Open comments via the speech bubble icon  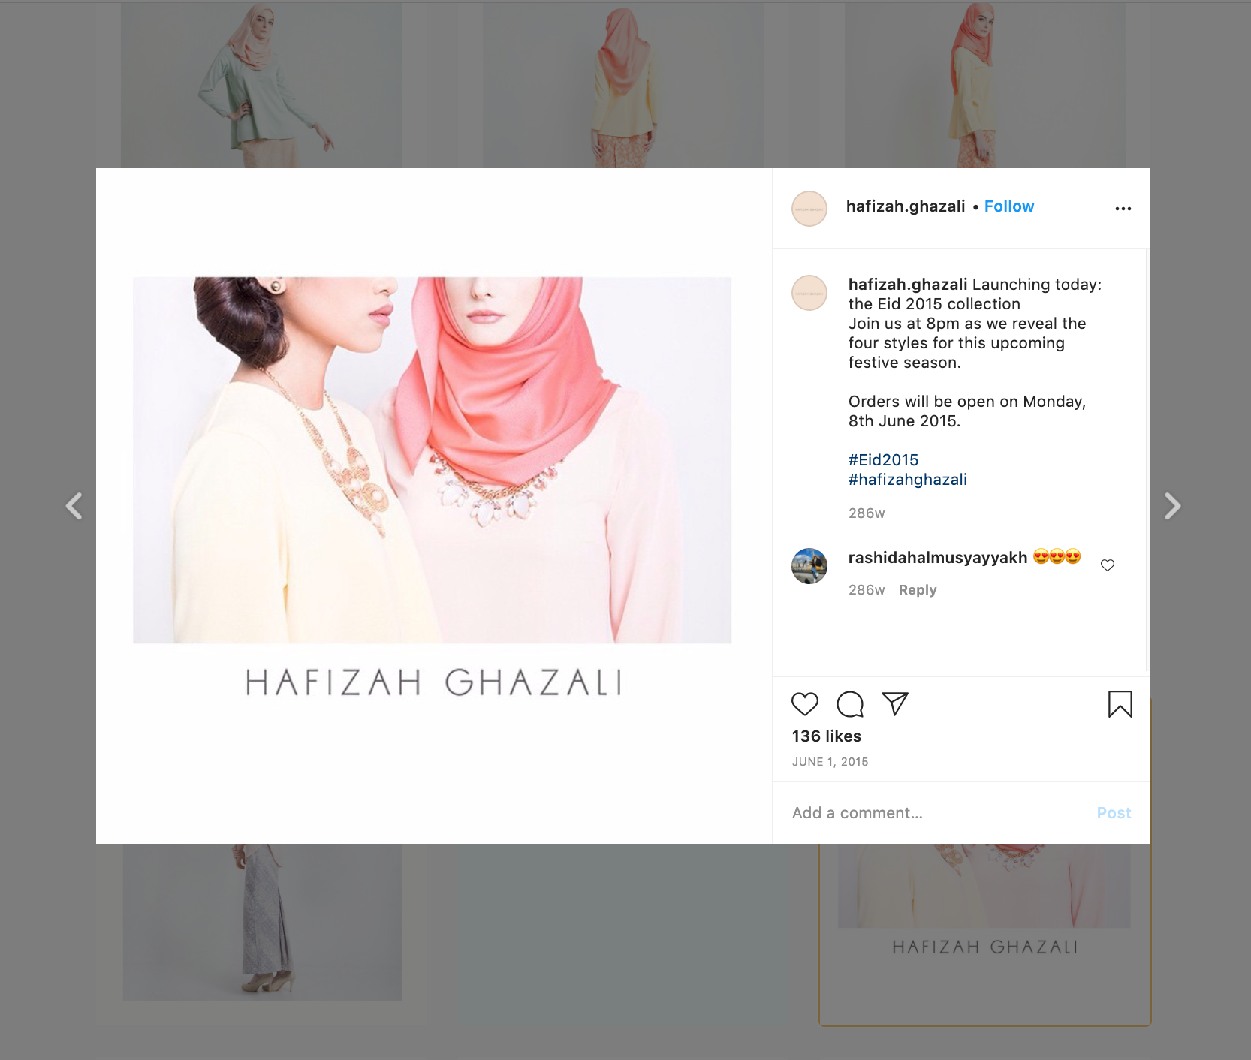[850, 704]
